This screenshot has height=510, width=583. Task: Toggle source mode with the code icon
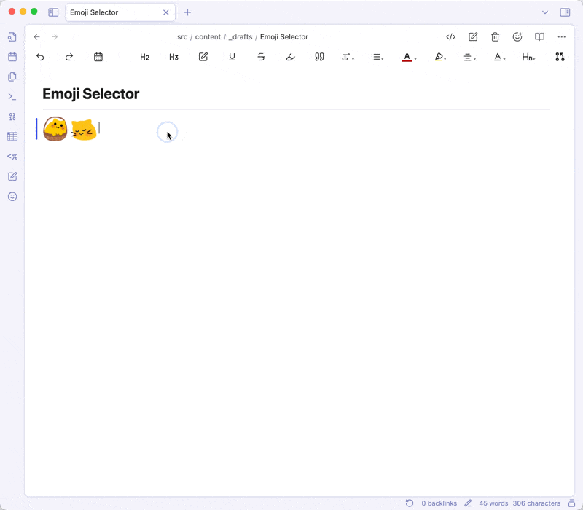click(451, 37)
